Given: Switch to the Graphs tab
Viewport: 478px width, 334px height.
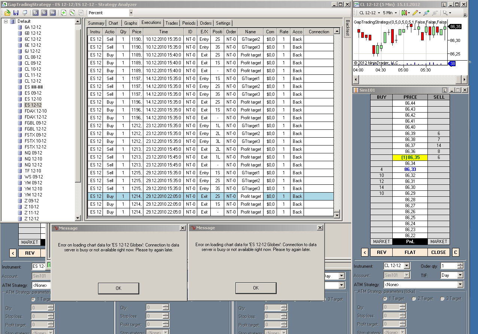Looking at the screenshot, I should (x=131, y=23).
